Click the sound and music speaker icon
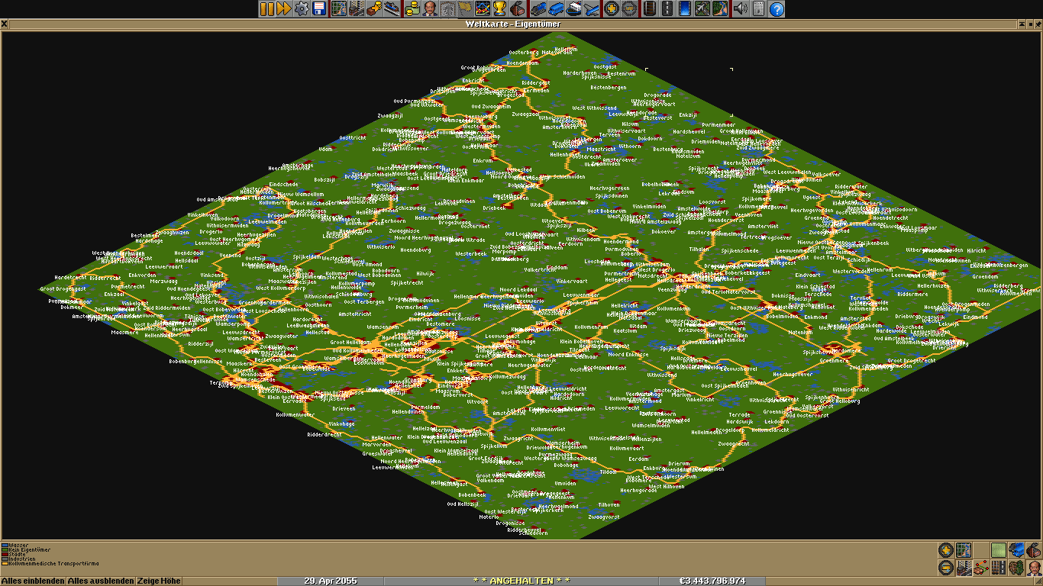The width and height of the screenshot is (1043, 586). click(739, 9)
